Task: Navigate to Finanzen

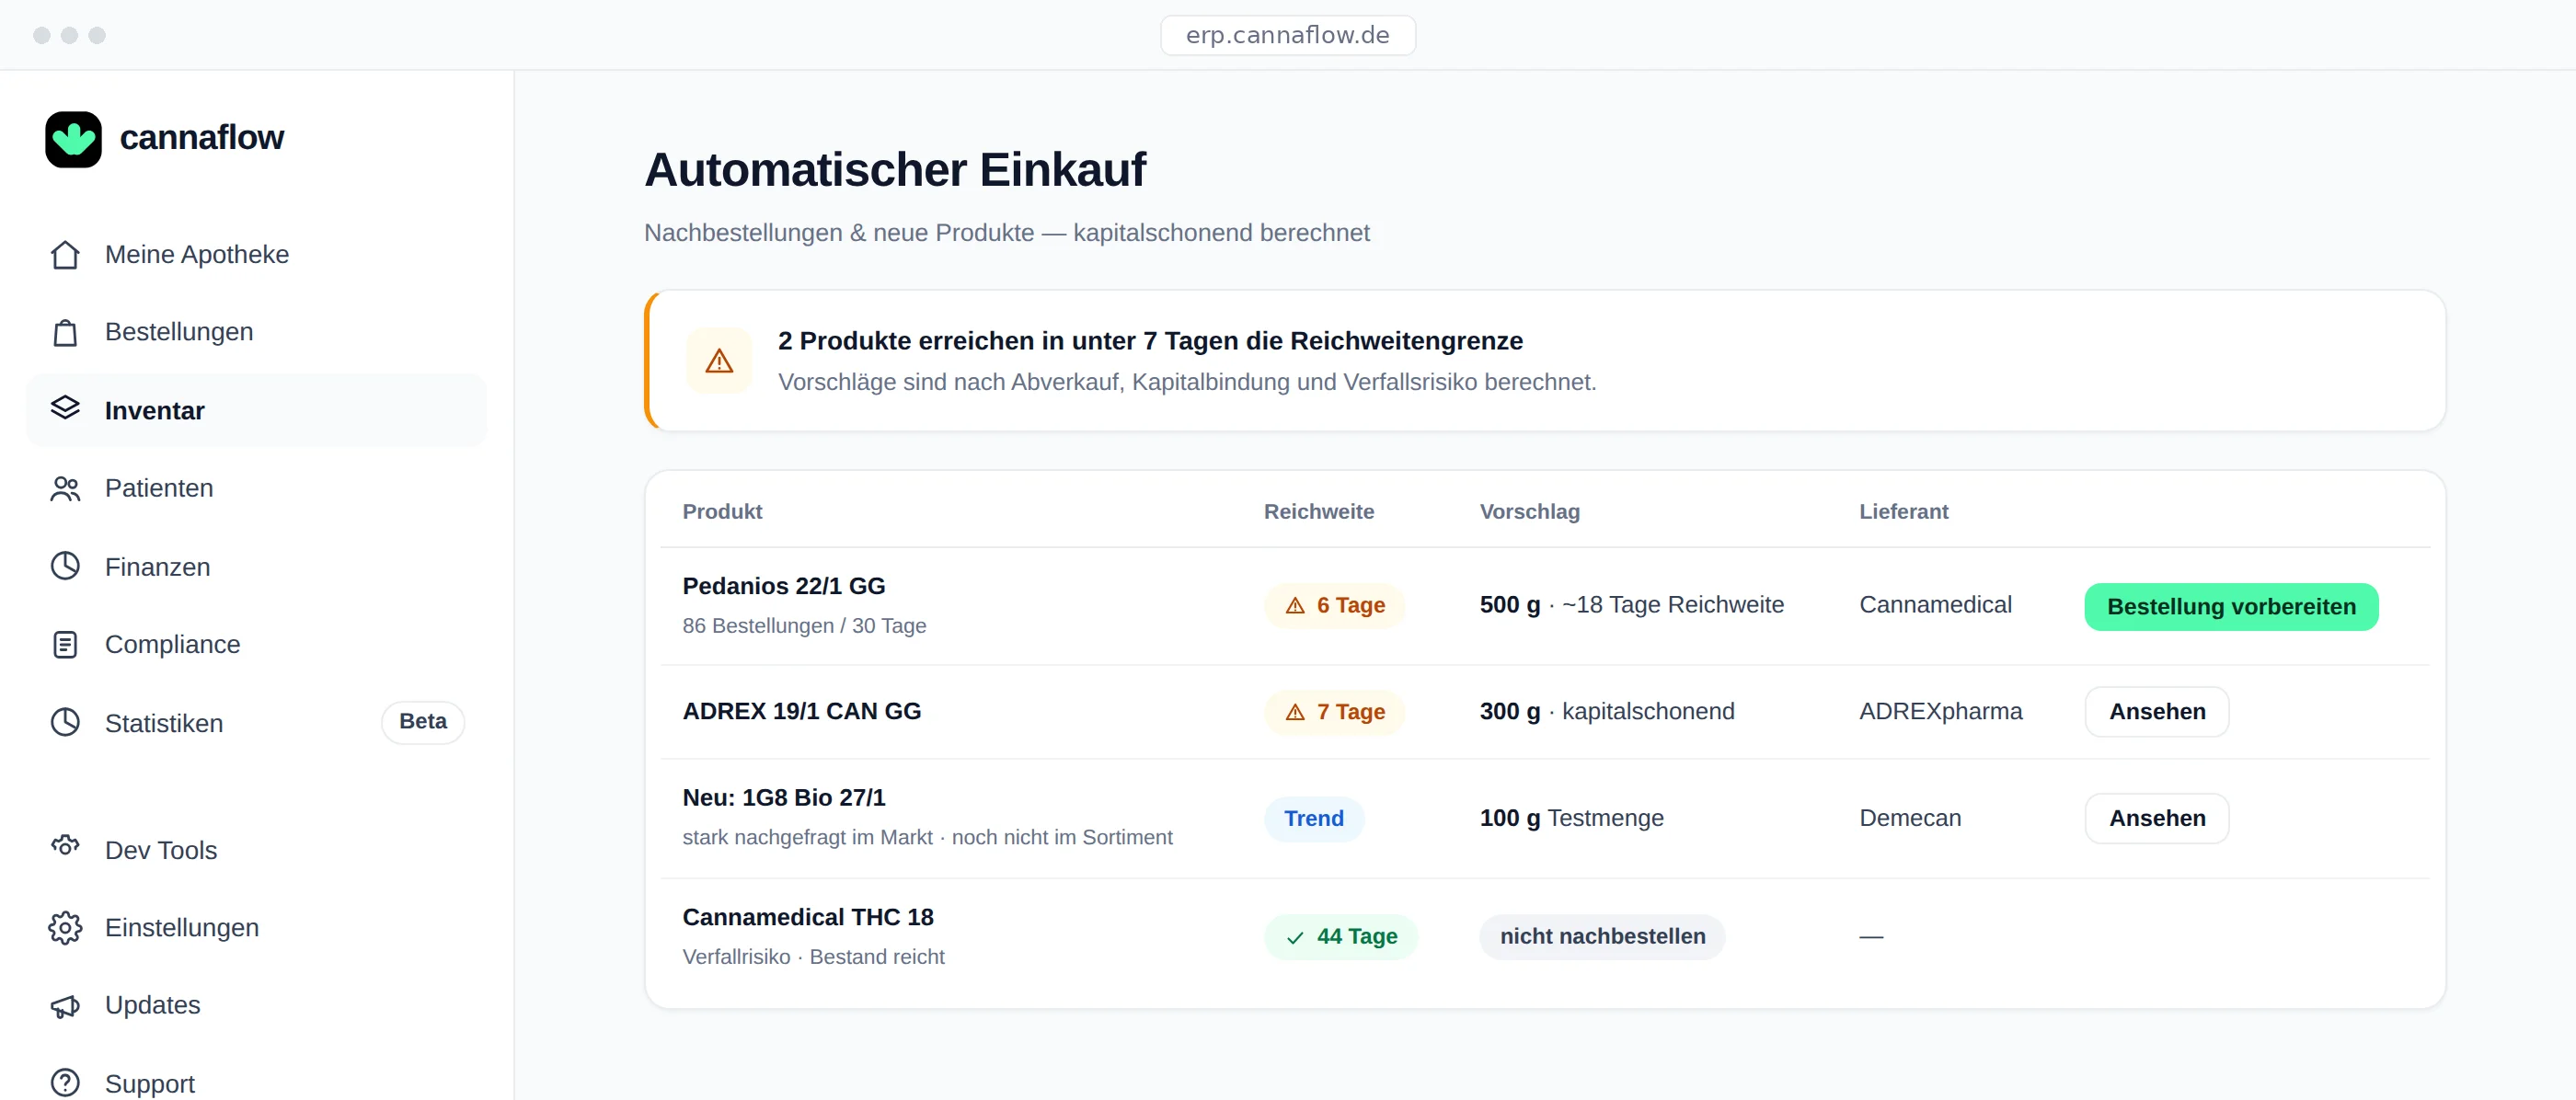Action: (256, 567)
